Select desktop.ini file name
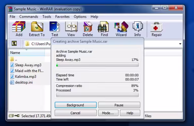Image resolution: width=194 pixels, height=126 pixels. point(24,82)
